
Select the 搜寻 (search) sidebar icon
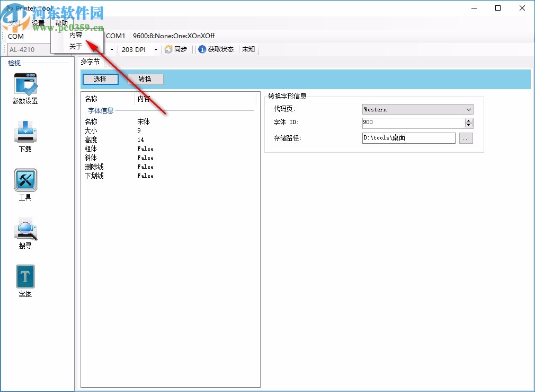[25, 229]
